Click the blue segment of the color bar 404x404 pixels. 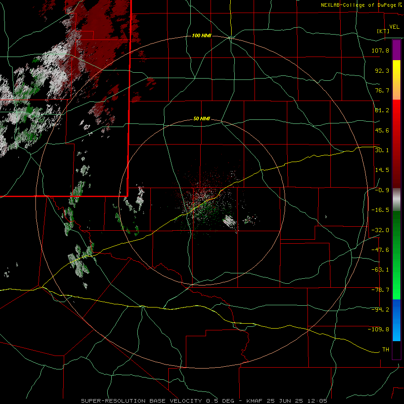coord(396,320)
